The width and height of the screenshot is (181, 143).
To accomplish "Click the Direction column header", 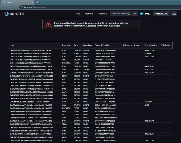I will [x=88, y=45].
